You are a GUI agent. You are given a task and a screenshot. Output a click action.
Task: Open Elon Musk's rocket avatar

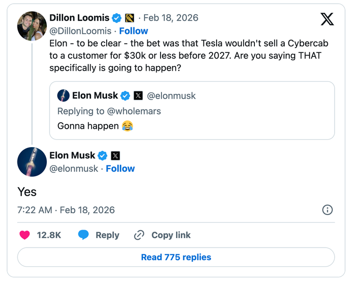pyautogui.click(x=32, y=162)
